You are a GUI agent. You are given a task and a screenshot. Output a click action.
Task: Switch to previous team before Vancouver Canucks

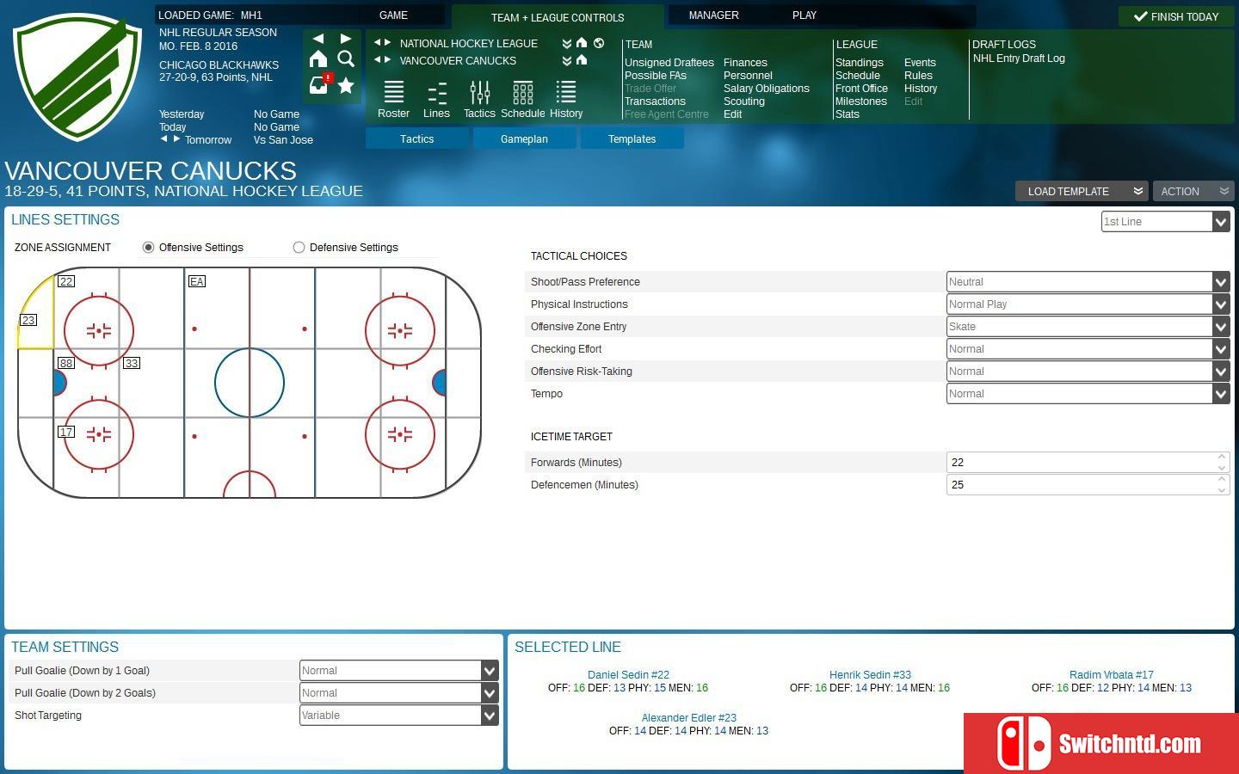click(x=377, y=60)
